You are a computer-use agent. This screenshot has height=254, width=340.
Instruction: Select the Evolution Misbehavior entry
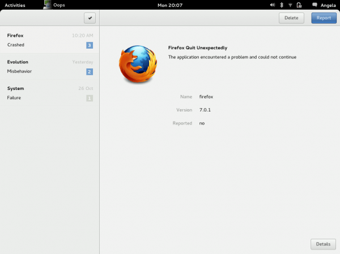[50, 67]
